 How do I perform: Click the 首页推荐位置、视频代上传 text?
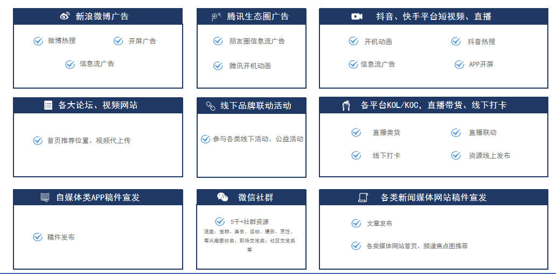click(89, 141)
